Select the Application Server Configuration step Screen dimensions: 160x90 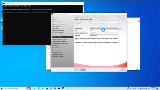tap(60, 35)
